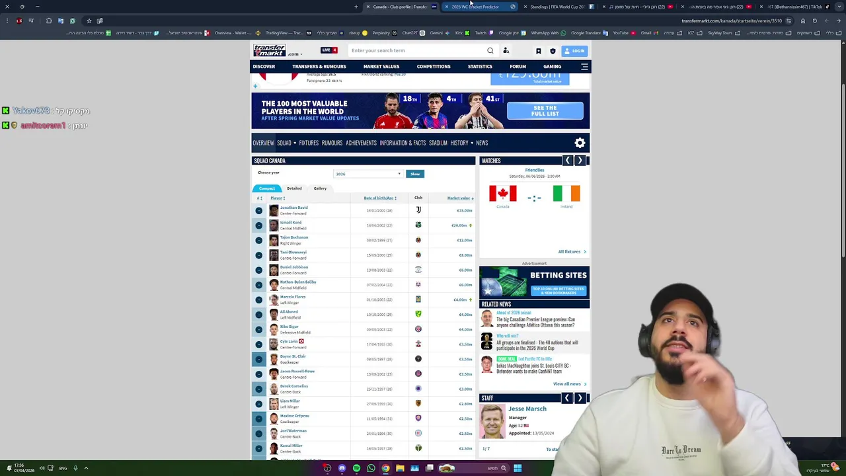Show previous match in Matches panel
This screenshot has width=846, height=476.
[x=567, y=161]
